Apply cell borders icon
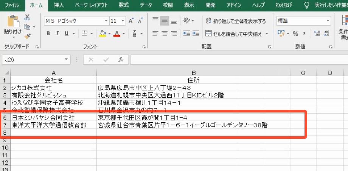This screenshot has width=348, height=171. (84, 34)
